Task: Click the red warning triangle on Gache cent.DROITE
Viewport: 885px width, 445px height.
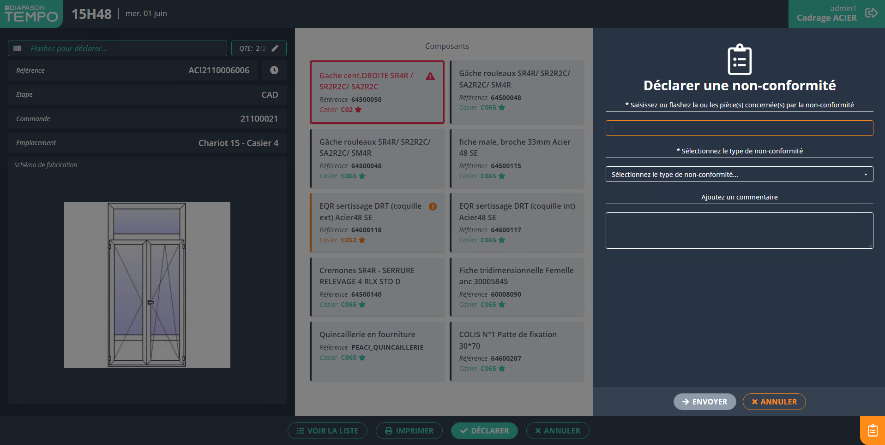Action: [430, 76]
